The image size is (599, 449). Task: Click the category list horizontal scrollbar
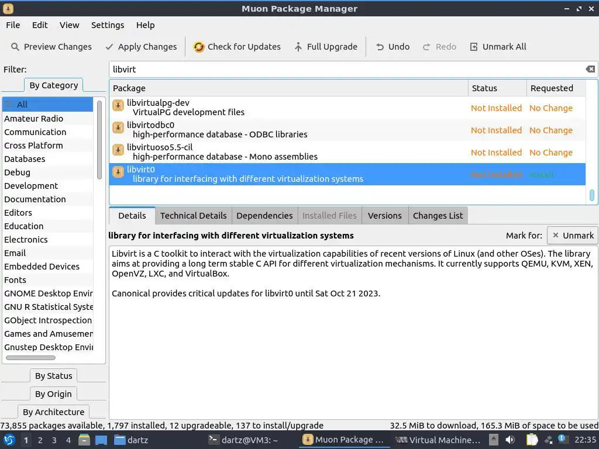point(30,358)
